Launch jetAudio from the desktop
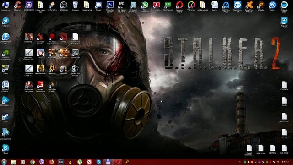Screen dimensions: 293x165 [x=260, y=6]
